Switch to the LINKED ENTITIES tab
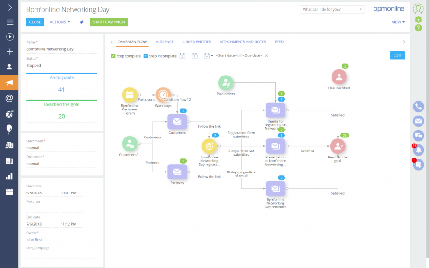429x268 pixels. tap(196, 42)
